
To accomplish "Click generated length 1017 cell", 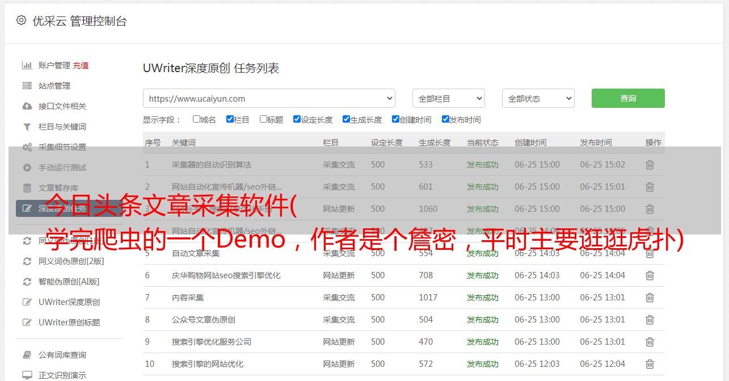I will click(x=428, y=298).
